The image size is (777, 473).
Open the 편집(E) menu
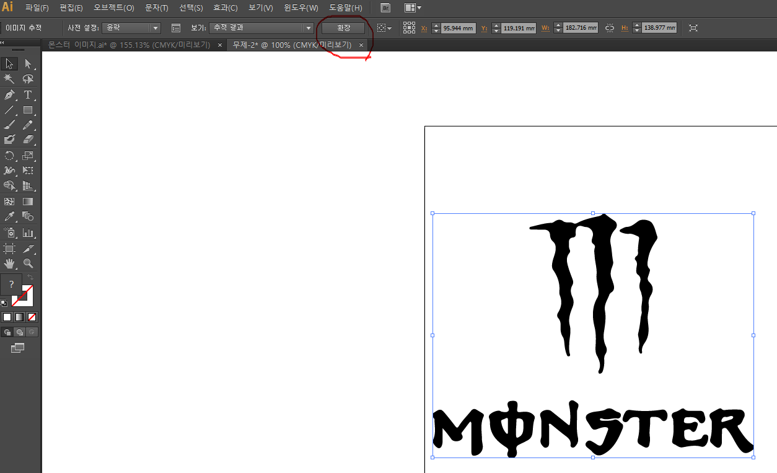click(71, 8)
